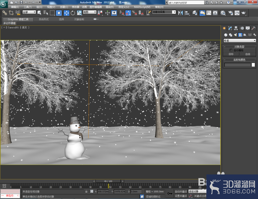258x199 pixels.
Task: Switch to the 自由形式 ribbon tab
Action: (44, 19)
